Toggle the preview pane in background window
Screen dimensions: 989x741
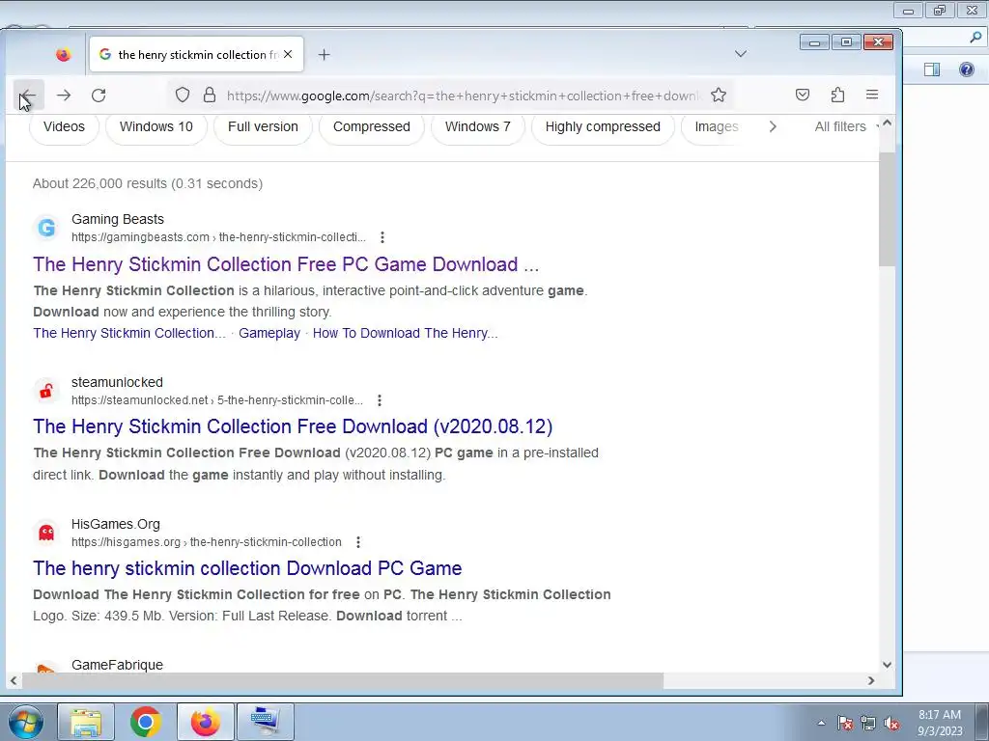click(x=932, y=69)
